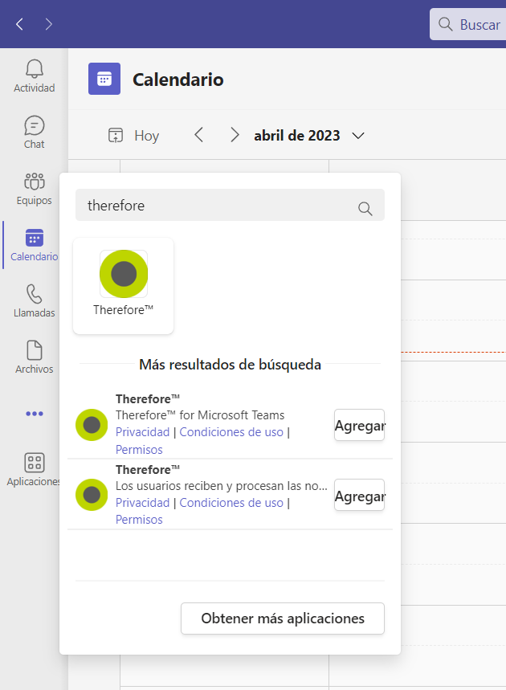Screen dimensions: 506x690
Task: Click the Buscar search box at the top
Action: pos(467,24)
